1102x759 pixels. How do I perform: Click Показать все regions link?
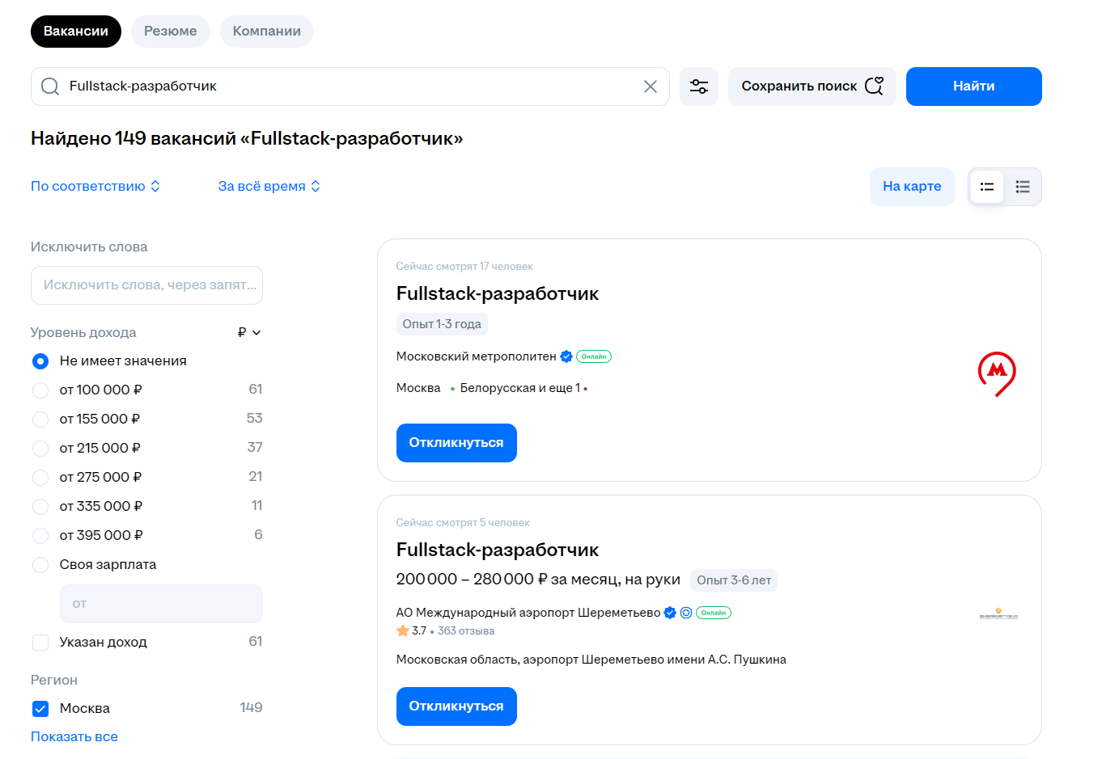[x=74, y=736]
